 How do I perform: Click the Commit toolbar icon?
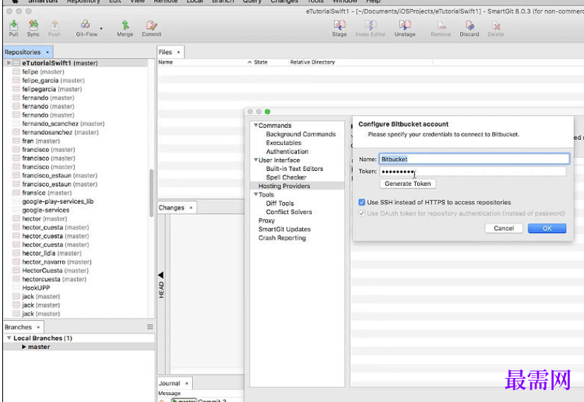(151, 28)
